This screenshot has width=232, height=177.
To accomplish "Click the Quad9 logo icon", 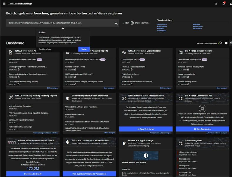I will tap(12, 142).
